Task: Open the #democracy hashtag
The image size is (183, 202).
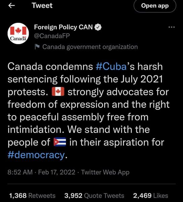Action: [36, 155]
